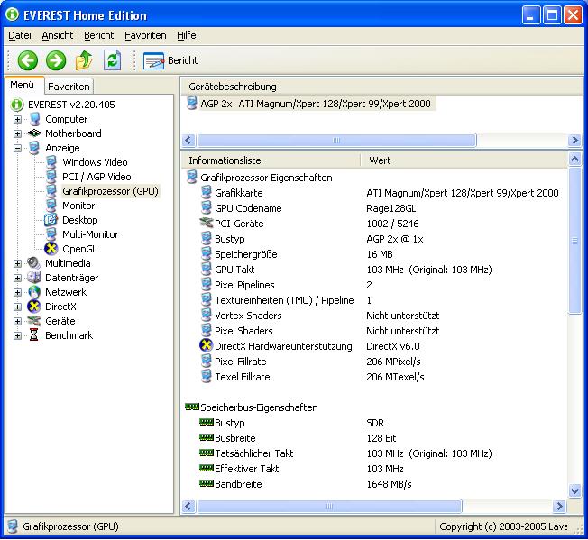
Task: Click info list vertical scrollbar down arrow
Action: tap(574, 490)
